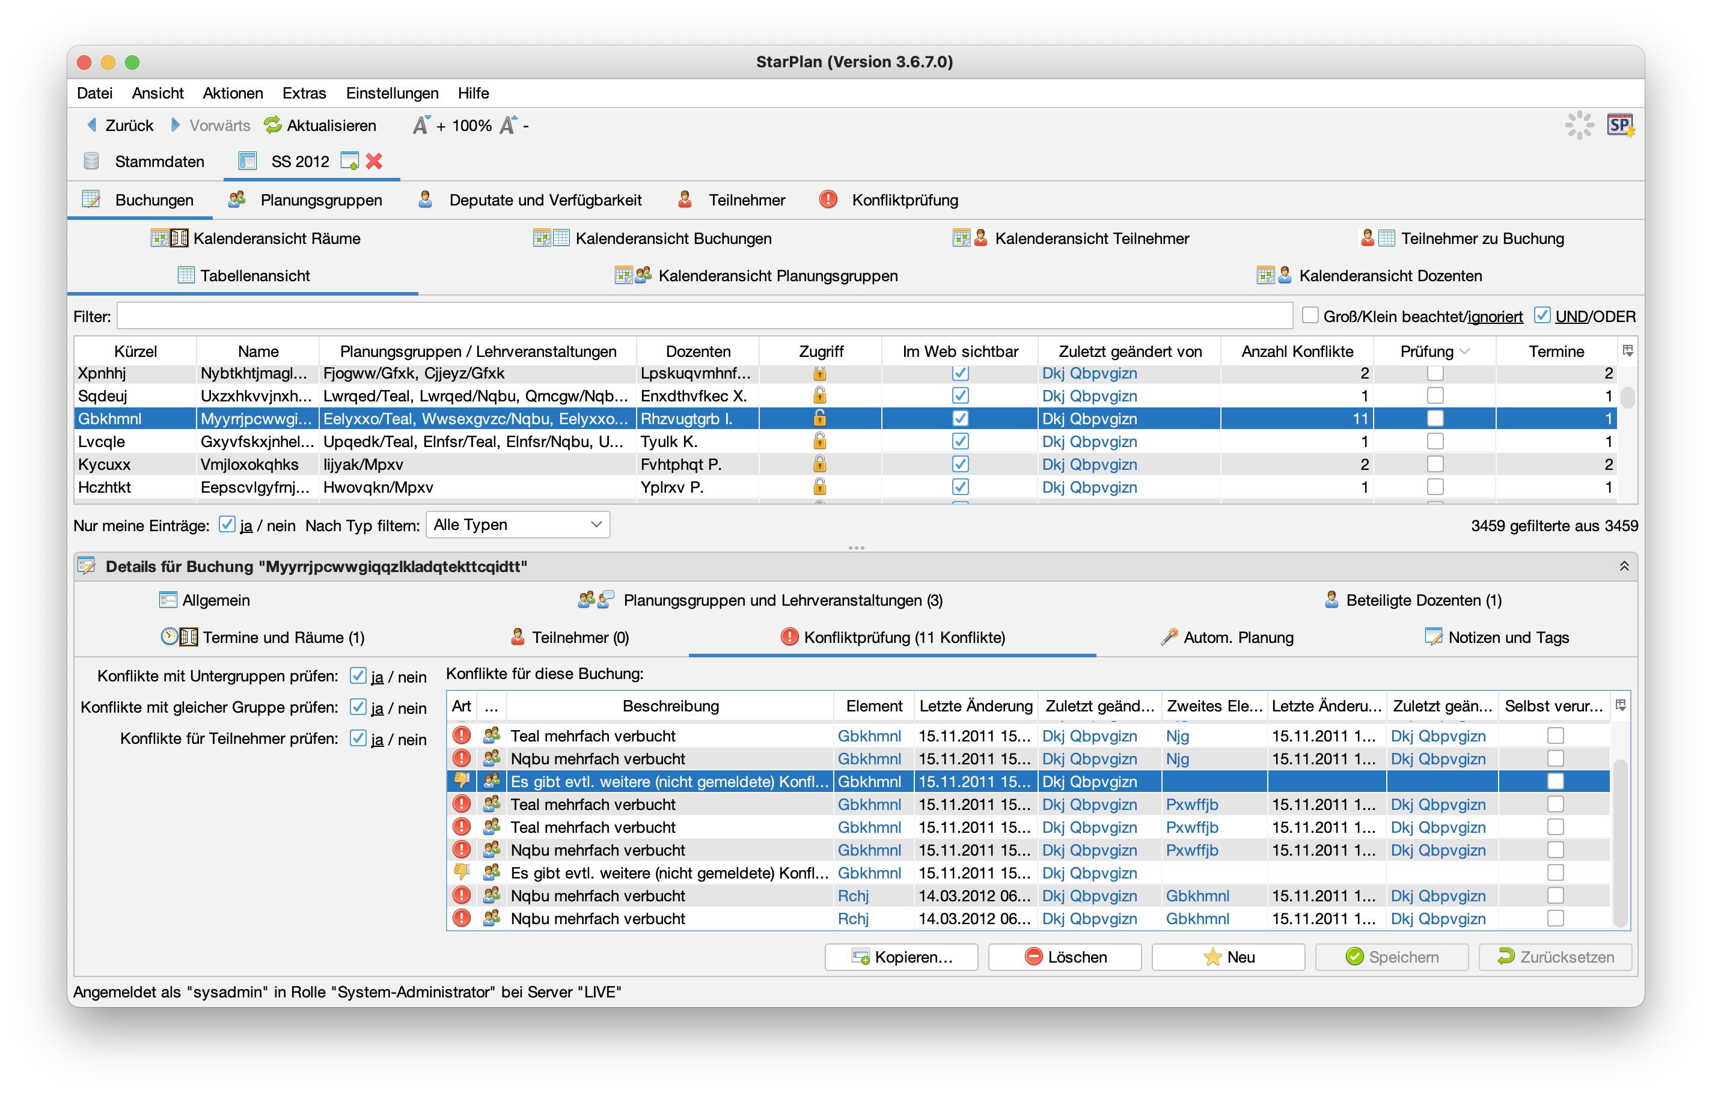Click into the Filter text field
Viewport: 1712px width, 1096px height.
pyautogui.click(x=705, y=316)
